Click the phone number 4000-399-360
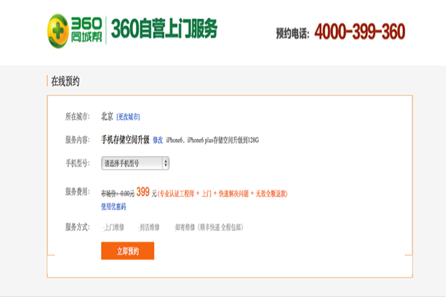446x297 pixels. [360, 31]
